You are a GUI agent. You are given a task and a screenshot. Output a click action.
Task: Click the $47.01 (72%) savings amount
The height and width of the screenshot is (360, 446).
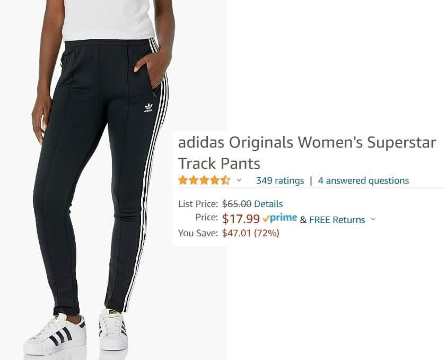pos(251,233)
